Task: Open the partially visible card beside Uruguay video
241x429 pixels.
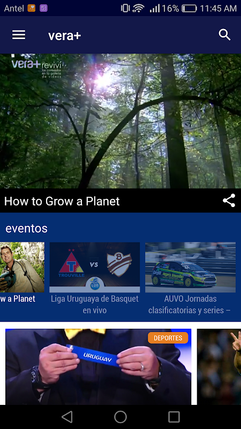Action: [219, 367]
